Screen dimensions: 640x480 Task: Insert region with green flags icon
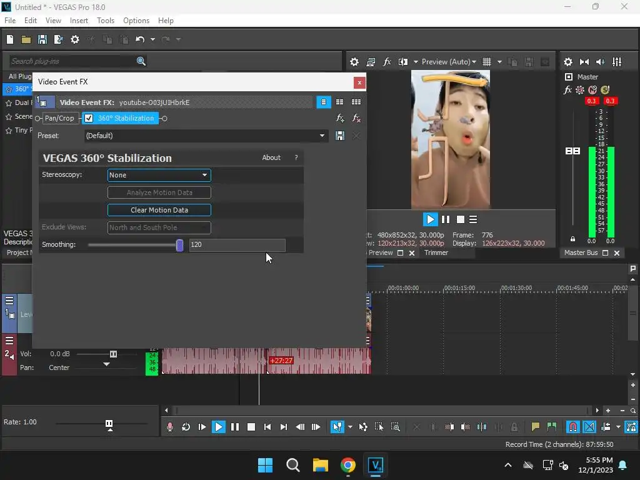tap(551, 427)
